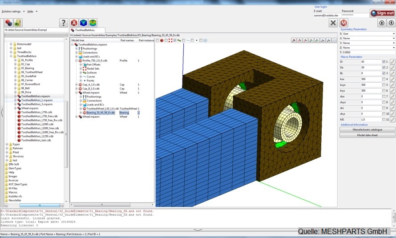Viewport: 396px width, 238px height.
Task: Open the Z symmetry dropdown
Action: (367, 47)
